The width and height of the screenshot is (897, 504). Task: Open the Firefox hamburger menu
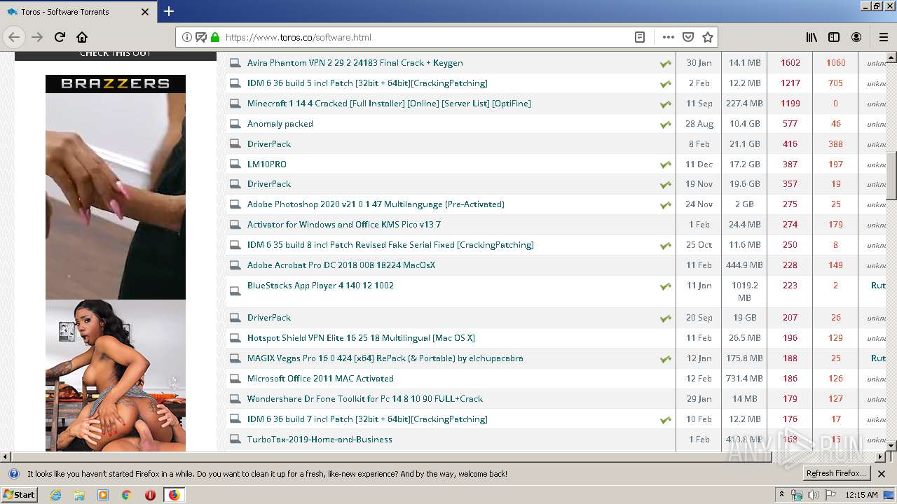click(x=884, y=37)
